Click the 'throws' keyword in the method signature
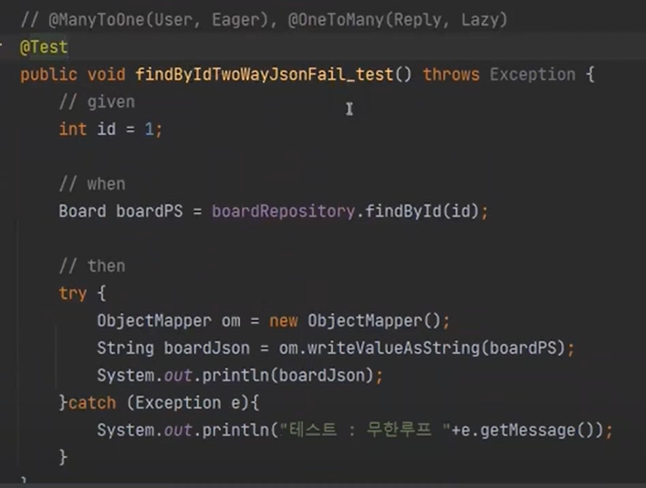 click(x=451, y=75)
